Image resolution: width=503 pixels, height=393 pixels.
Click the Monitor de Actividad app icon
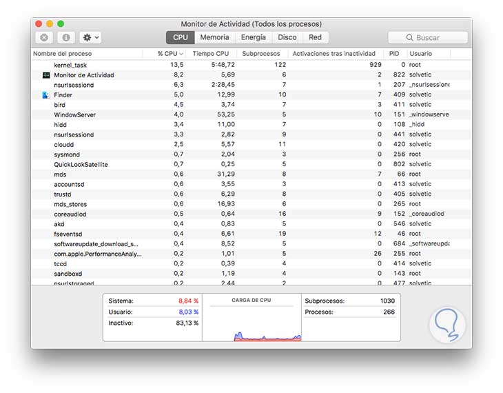pyautogui.click(x=46, y=75)
